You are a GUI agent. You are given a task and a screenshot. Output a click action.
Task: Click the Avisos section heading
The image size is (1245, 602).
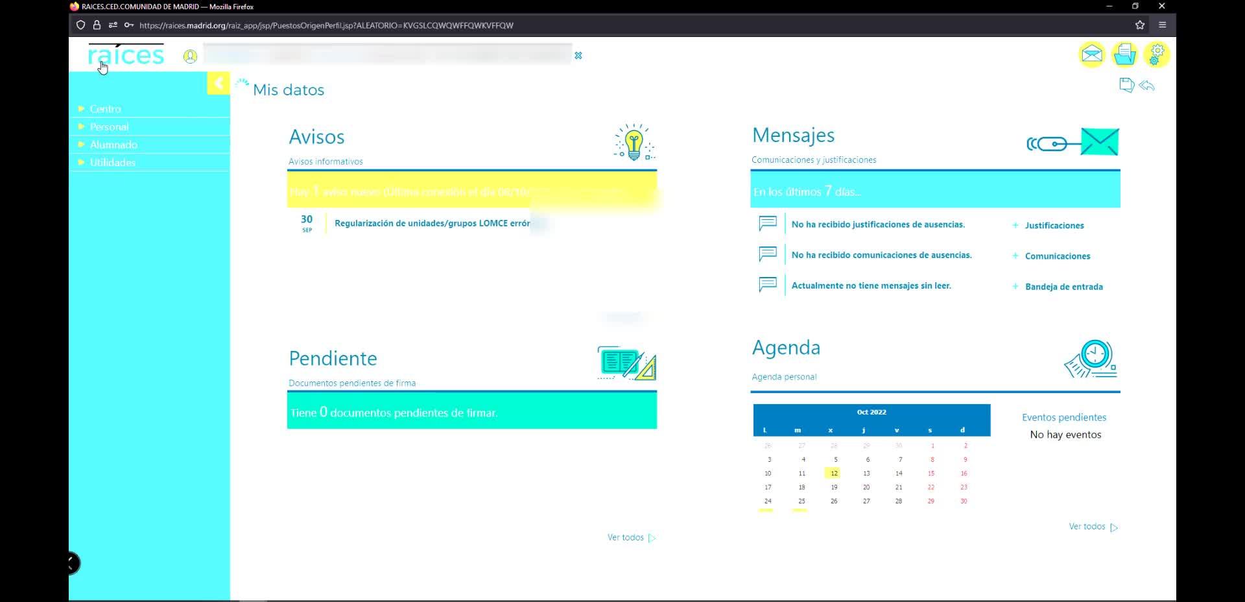click(x=316, y=137)
